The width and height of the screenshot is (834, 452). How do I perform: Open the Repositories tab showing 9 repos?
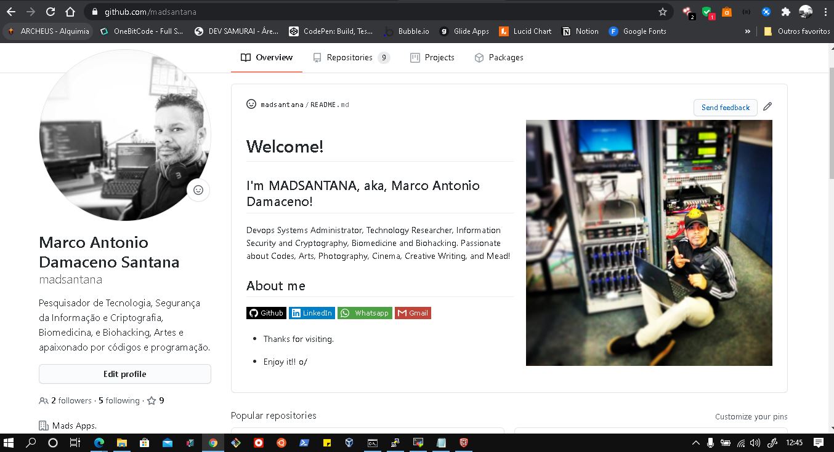[351, 57]
